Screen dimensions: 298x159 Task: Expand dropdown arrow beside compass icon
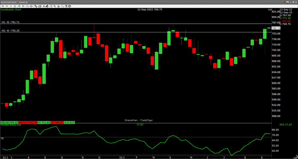[17, 6]
